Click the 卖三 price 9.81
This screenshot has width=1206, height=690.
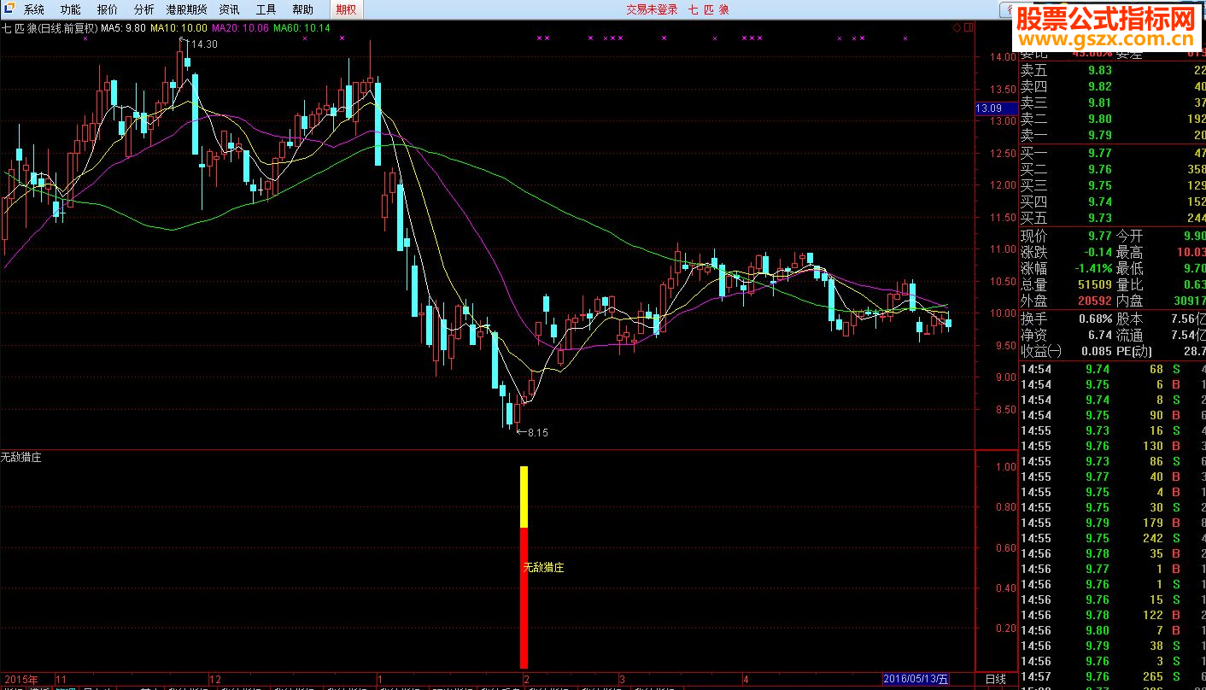point(1099,103)
